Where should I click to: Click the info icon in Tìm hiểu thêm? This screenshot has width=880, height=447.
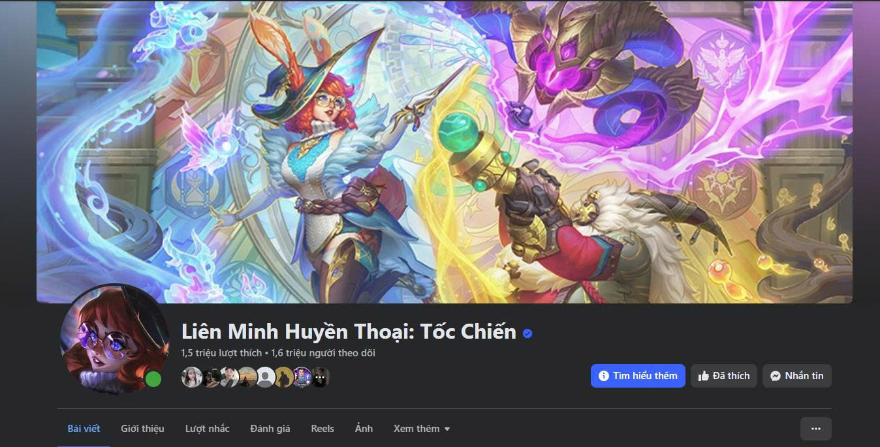click(x=604, y=376)
